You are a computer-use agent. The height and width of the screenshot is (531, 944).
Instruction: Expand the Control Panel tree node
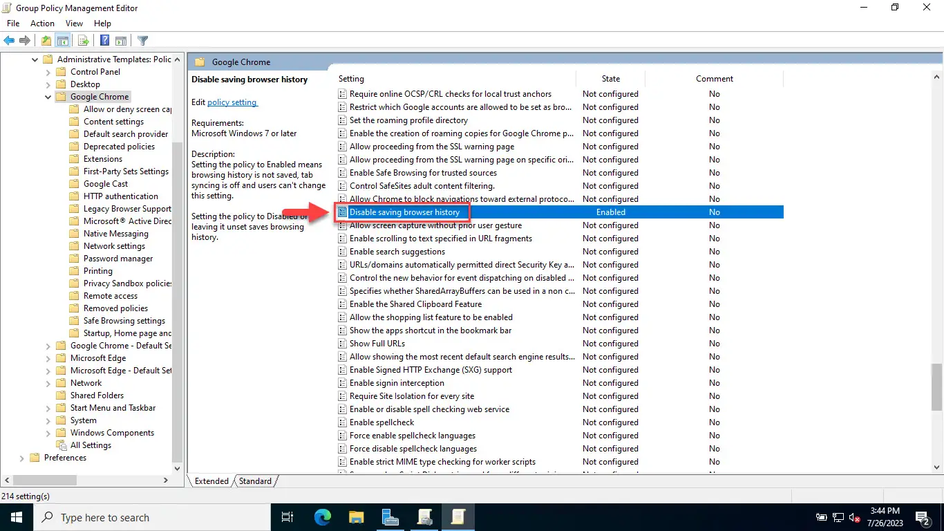pos(48,72)
